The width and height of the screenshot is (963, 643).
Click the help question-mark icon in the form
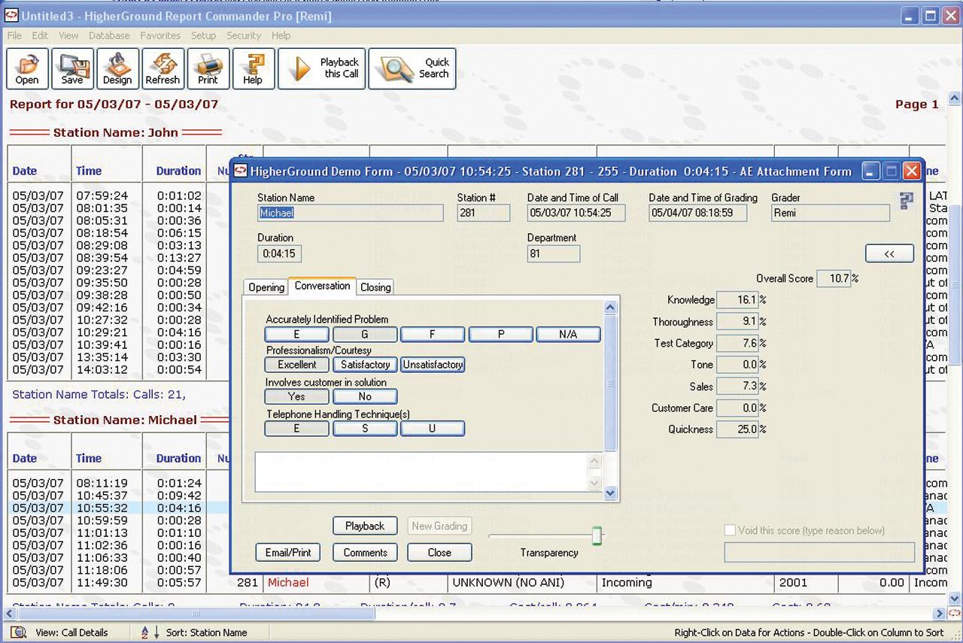[x=906, y=201]
